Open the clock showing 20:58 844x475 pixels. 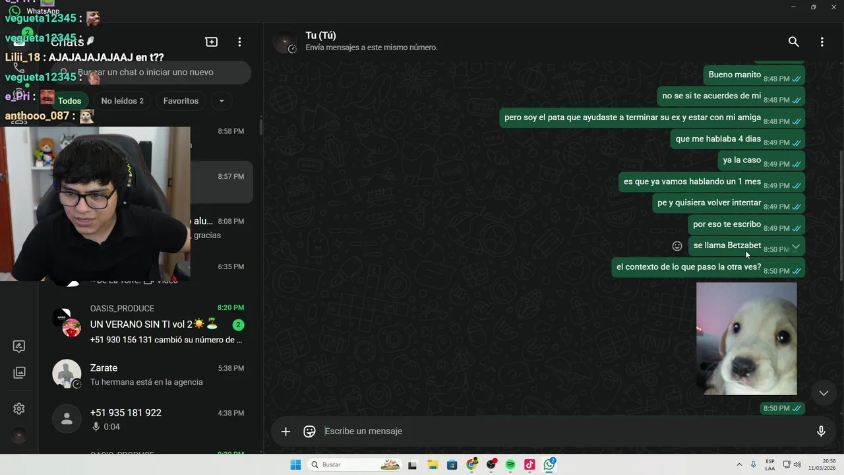click(x=821, y=464)
